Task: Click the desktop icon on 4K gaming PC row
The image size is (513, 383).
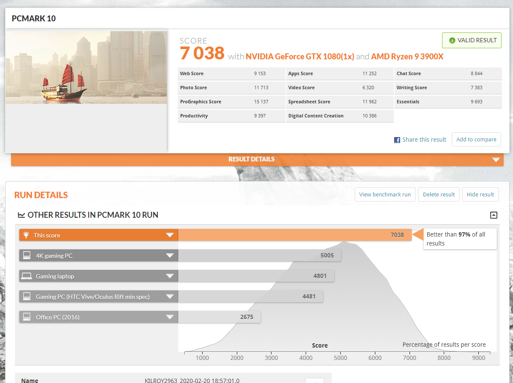Action: pos(27,255)
